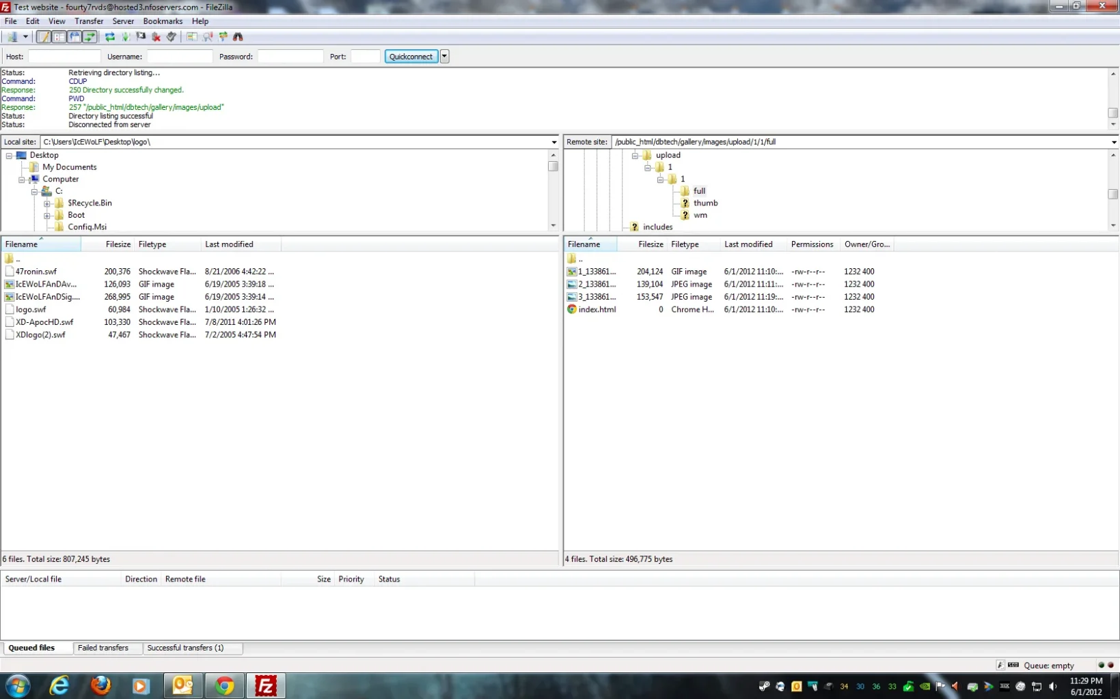Click into the Username field
The image size is (1120, 699).
pos(180,57)
